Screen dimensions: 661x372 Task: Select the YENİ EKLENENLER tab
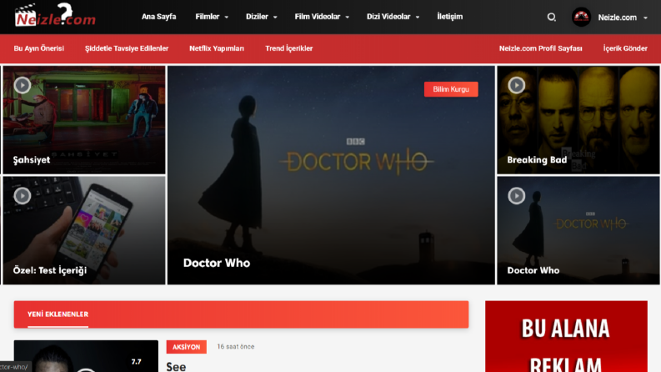pos(58,314)
